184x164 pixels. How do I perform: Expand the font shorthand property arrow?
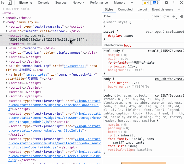click(118, 135)
